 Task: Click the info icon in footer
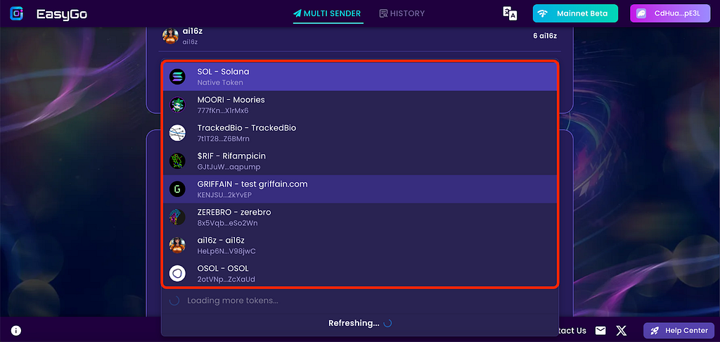click(x=16, y=331)
